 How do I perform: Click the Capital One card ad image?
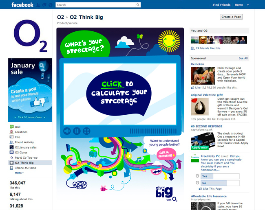pos(203,141)
